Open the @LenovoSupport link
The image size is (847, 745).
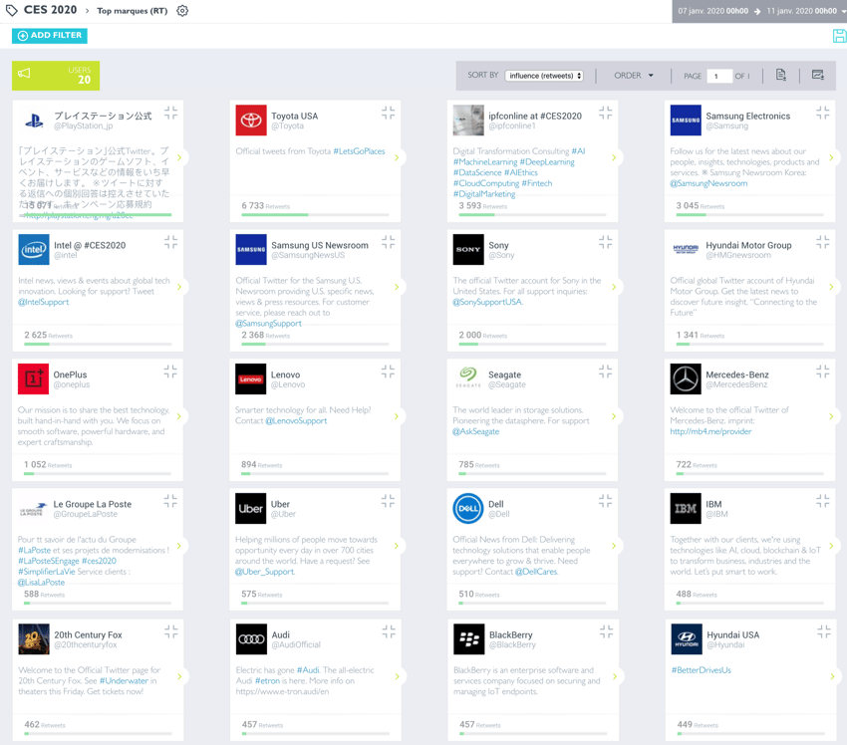(x=297, y=421)
